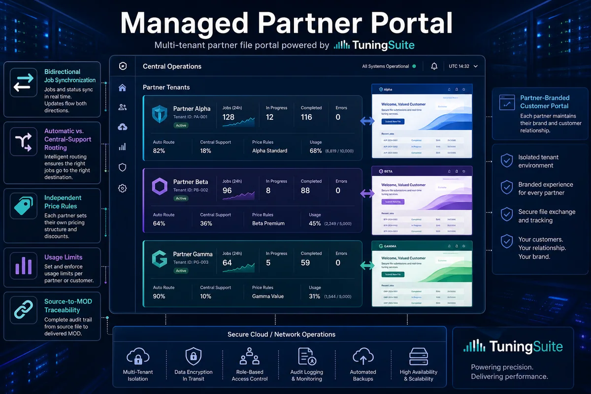This screenshot has width=591, height=394.
Task: Open the GAMMA customer portal thumbnail
Action: [422, 273]
